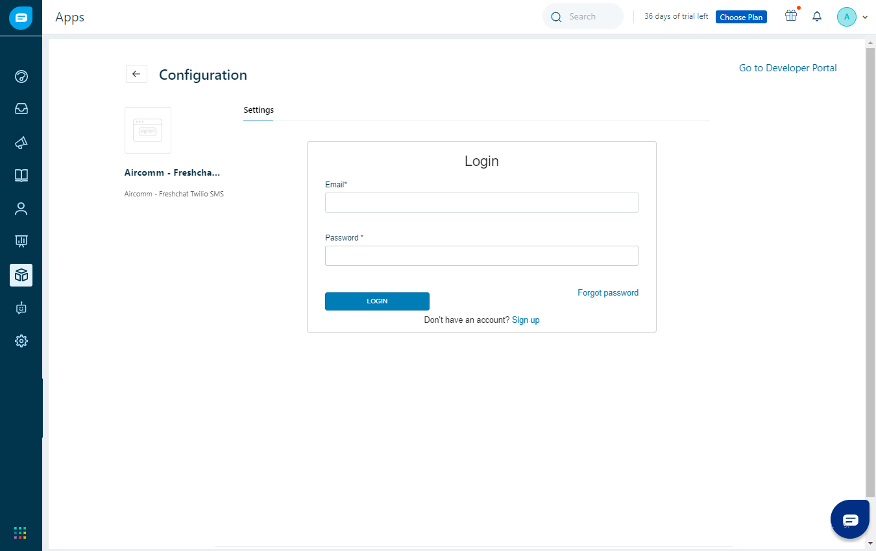The width and height of the screenshot is (876, 551).
Task: Open the FAQs book icon in sidebar
Action: tap(21, 175)
